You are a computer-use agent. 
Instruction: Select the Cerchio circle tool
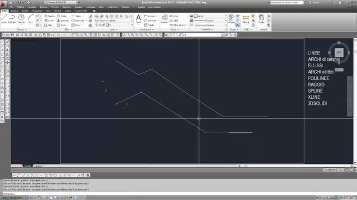point(21,19)
